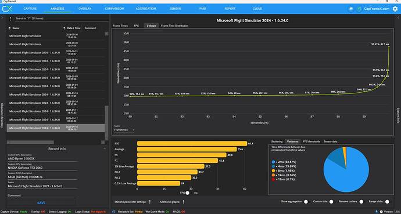This screenshot has height=214, width=401.
Task: Click the '< 4ms (13.69%)' legend entry
Action: point(284,166)
